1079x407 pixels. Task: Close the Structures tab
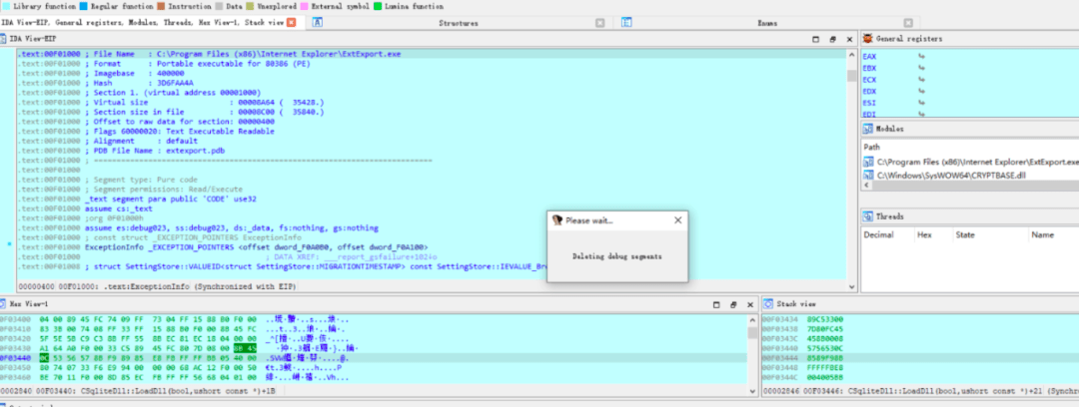pos(600,23)
